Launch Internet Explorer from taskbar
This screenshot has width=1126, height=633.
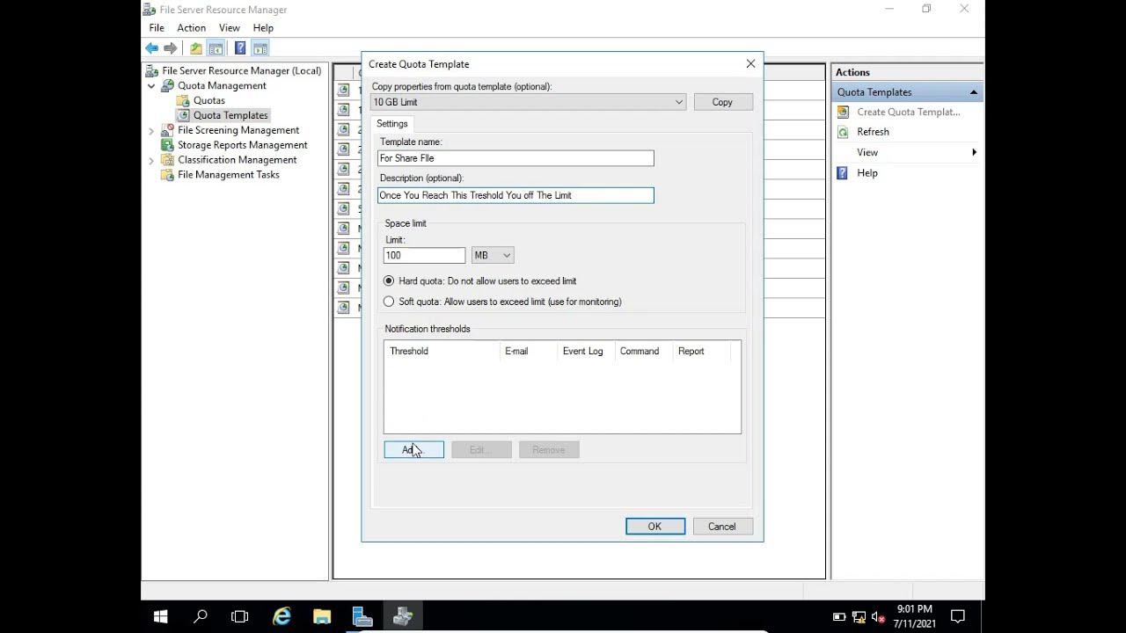click(x=281, y=616)
